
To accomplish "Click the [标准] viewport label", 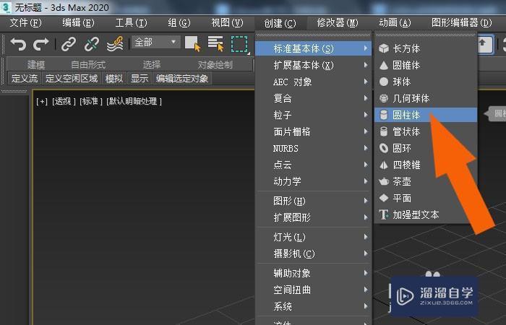I will point(91,102).
